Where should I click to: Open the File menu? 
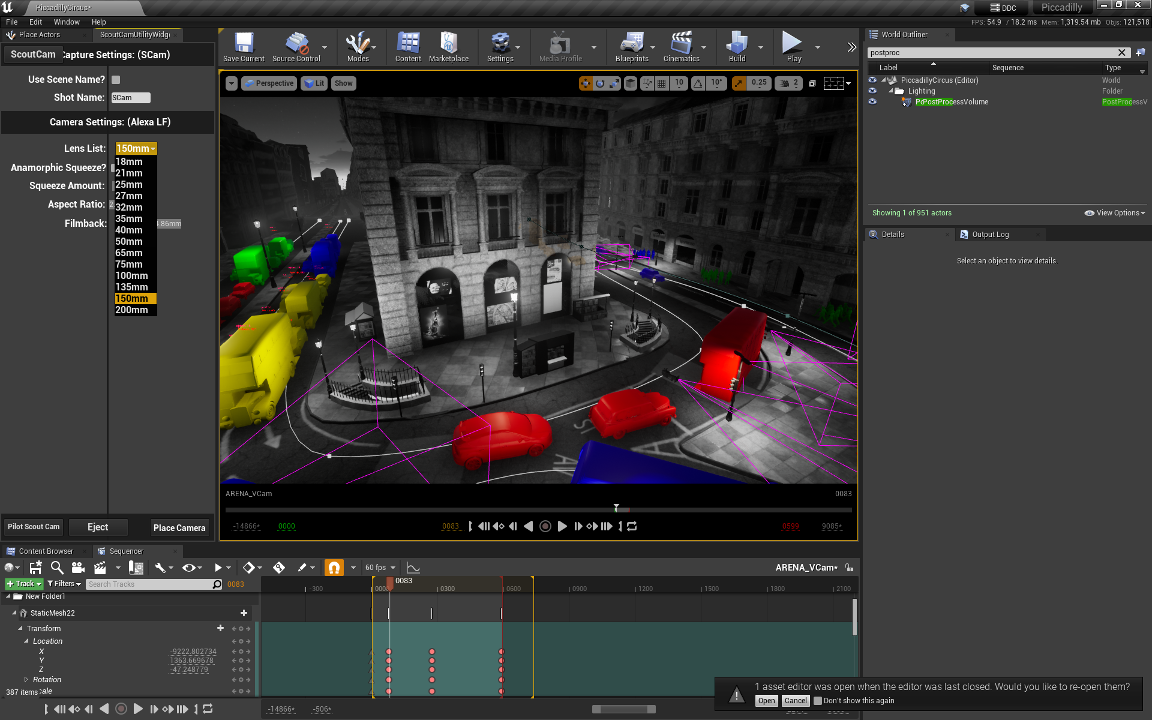[x=11, y=22]
